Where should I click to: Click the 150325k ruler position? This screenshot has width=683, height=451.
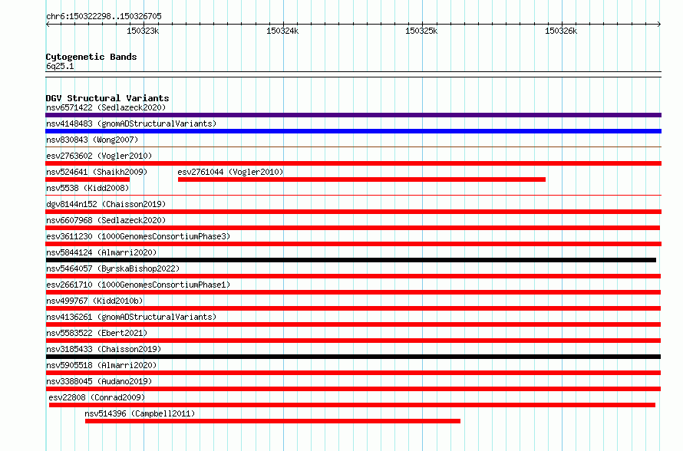point(421,31)
